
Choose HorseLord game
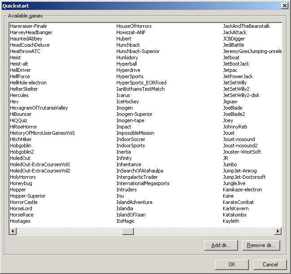tap(21, 208)
